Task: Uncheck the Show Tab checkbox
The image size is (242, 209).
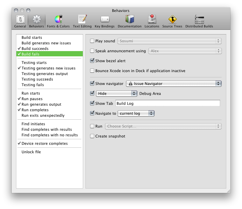Action: click(92, 103)
